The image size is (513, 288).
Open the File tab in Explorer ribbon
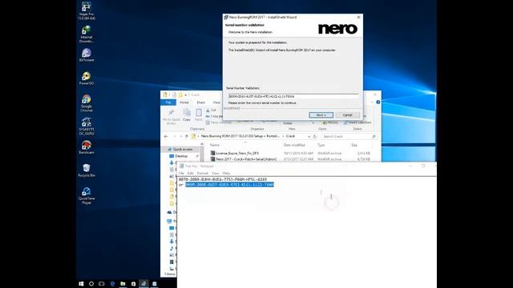click(168, 102)
